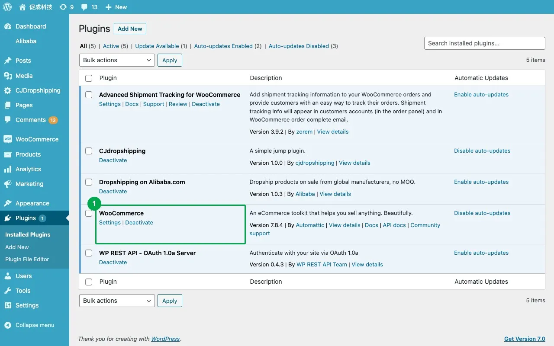Filter by Auto-updates Enabled plugins
This screenshot has height=346, width=554.
(228, 46)
